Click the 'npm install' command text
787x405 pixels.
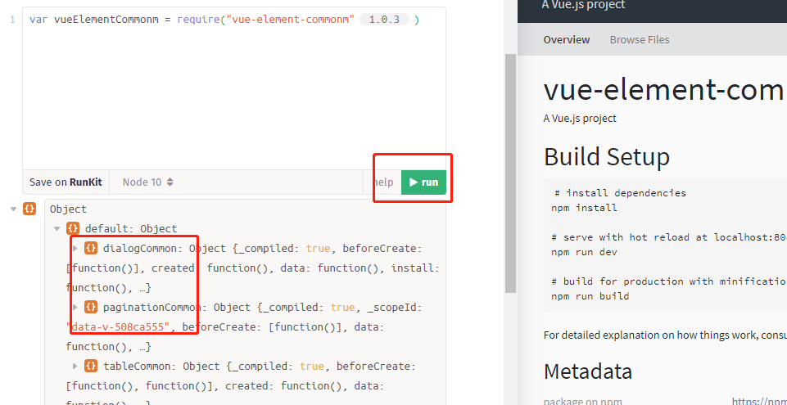(584, 208)
